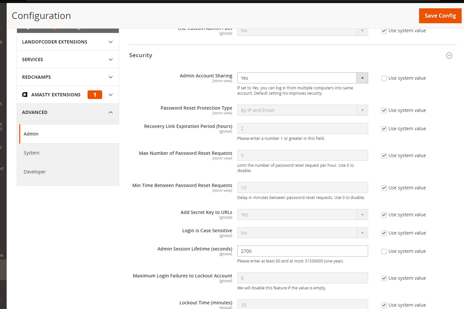The height and width of the screenshot is (309, 464).
Task: Click the Admin Session Lifetime input field
Action: pos(302,251)
